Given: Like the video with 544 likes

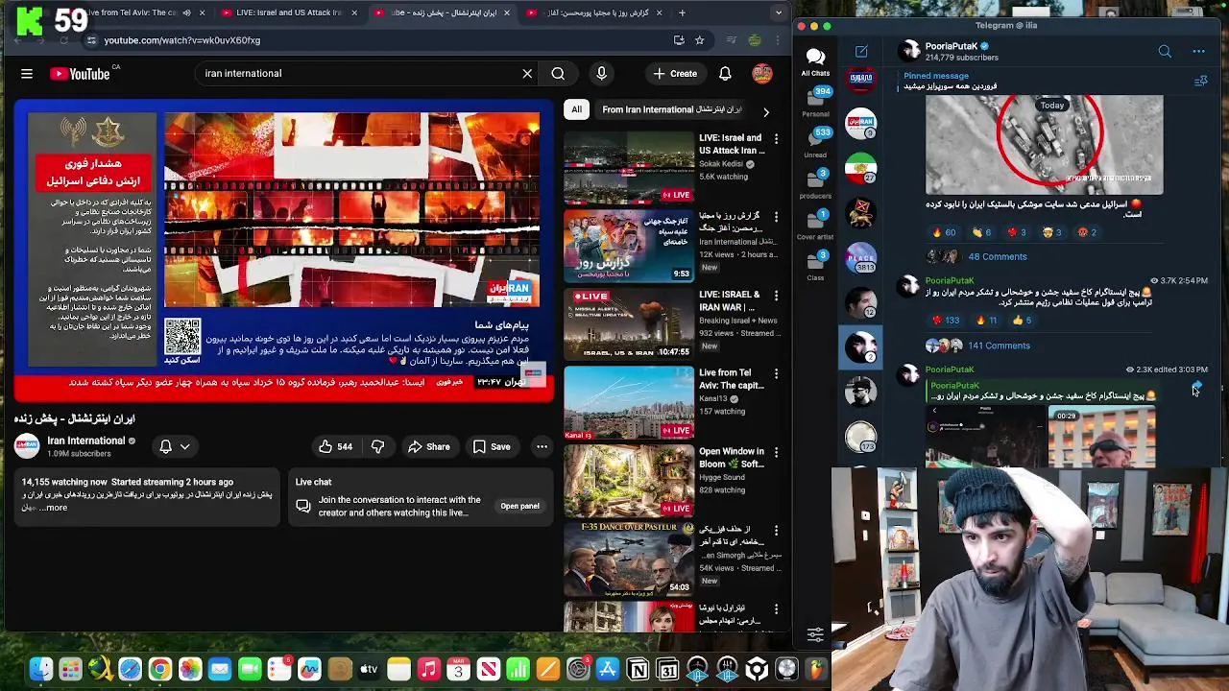Looking at the screenshot, I should 336,446.
